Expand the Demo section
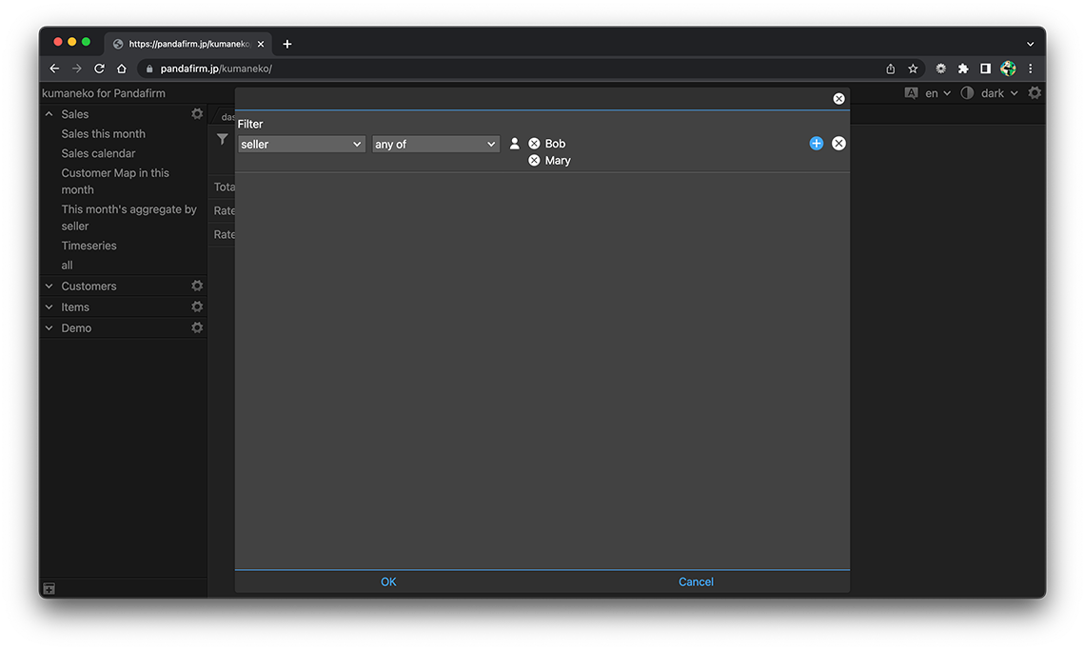 click(x=49, y=328)
